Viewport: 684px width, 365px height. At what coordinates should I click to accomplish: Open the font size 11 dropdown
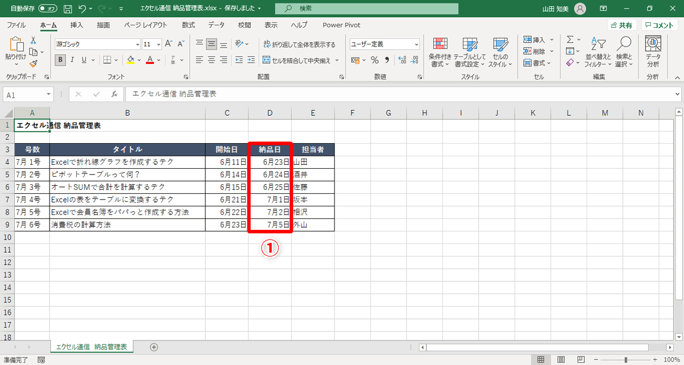pos(158,44)
